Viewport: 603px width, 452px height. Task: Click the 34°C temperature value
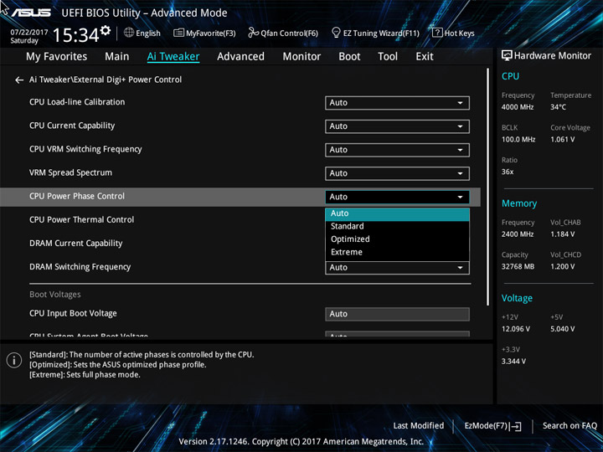pos(559,107)
